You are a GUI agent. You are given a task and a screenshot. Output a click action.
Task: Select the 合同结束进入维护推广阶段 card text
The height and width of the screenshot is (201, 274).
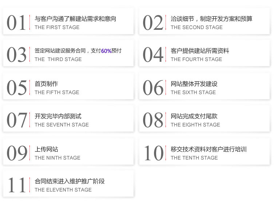coord(70,181)
